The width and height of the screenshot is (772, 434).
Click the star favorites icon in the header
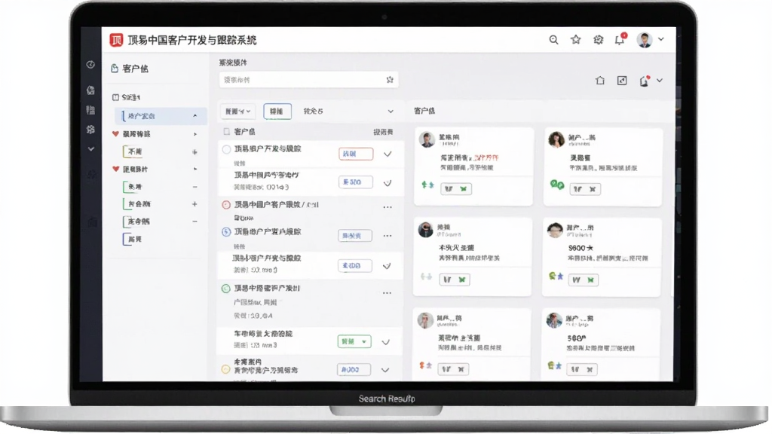click(575, 40)
